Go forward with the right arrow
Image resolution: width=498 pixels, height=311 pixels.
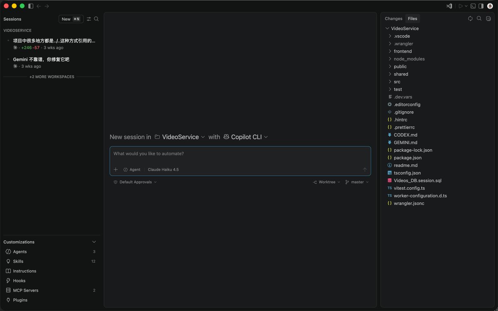tap(46, 6)
